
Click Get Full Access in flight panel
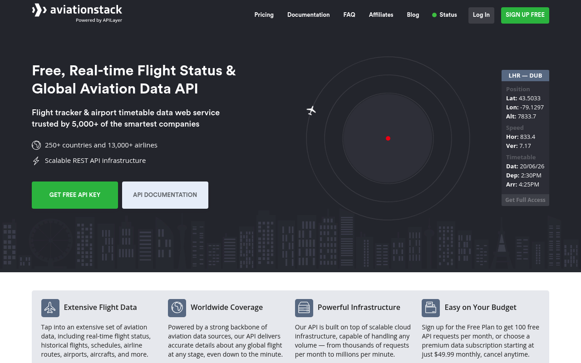(525, 200)
